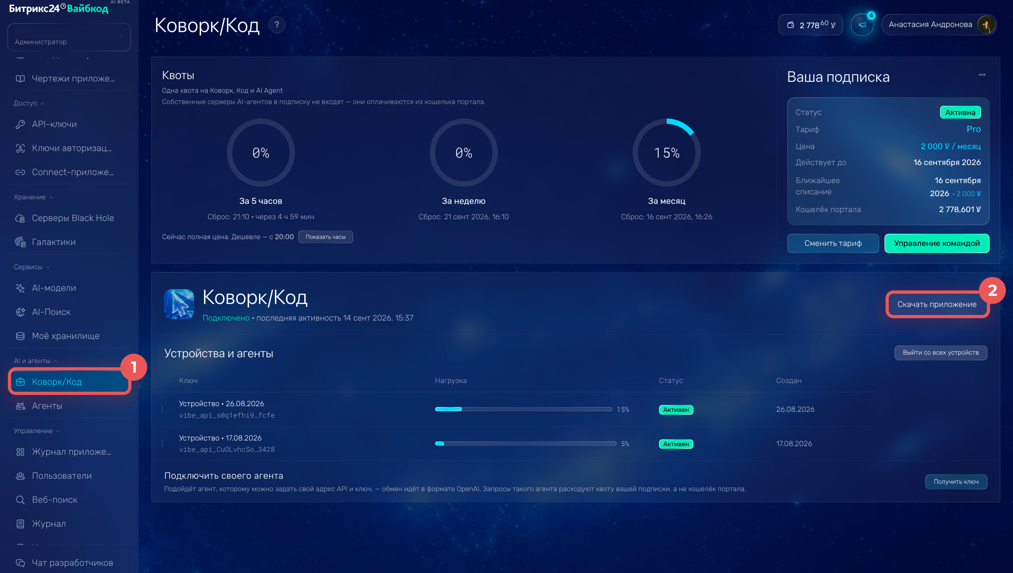1013x573 pixels.
Task: Open options dots for device 17.08.2026
Action: pos(162,443)
